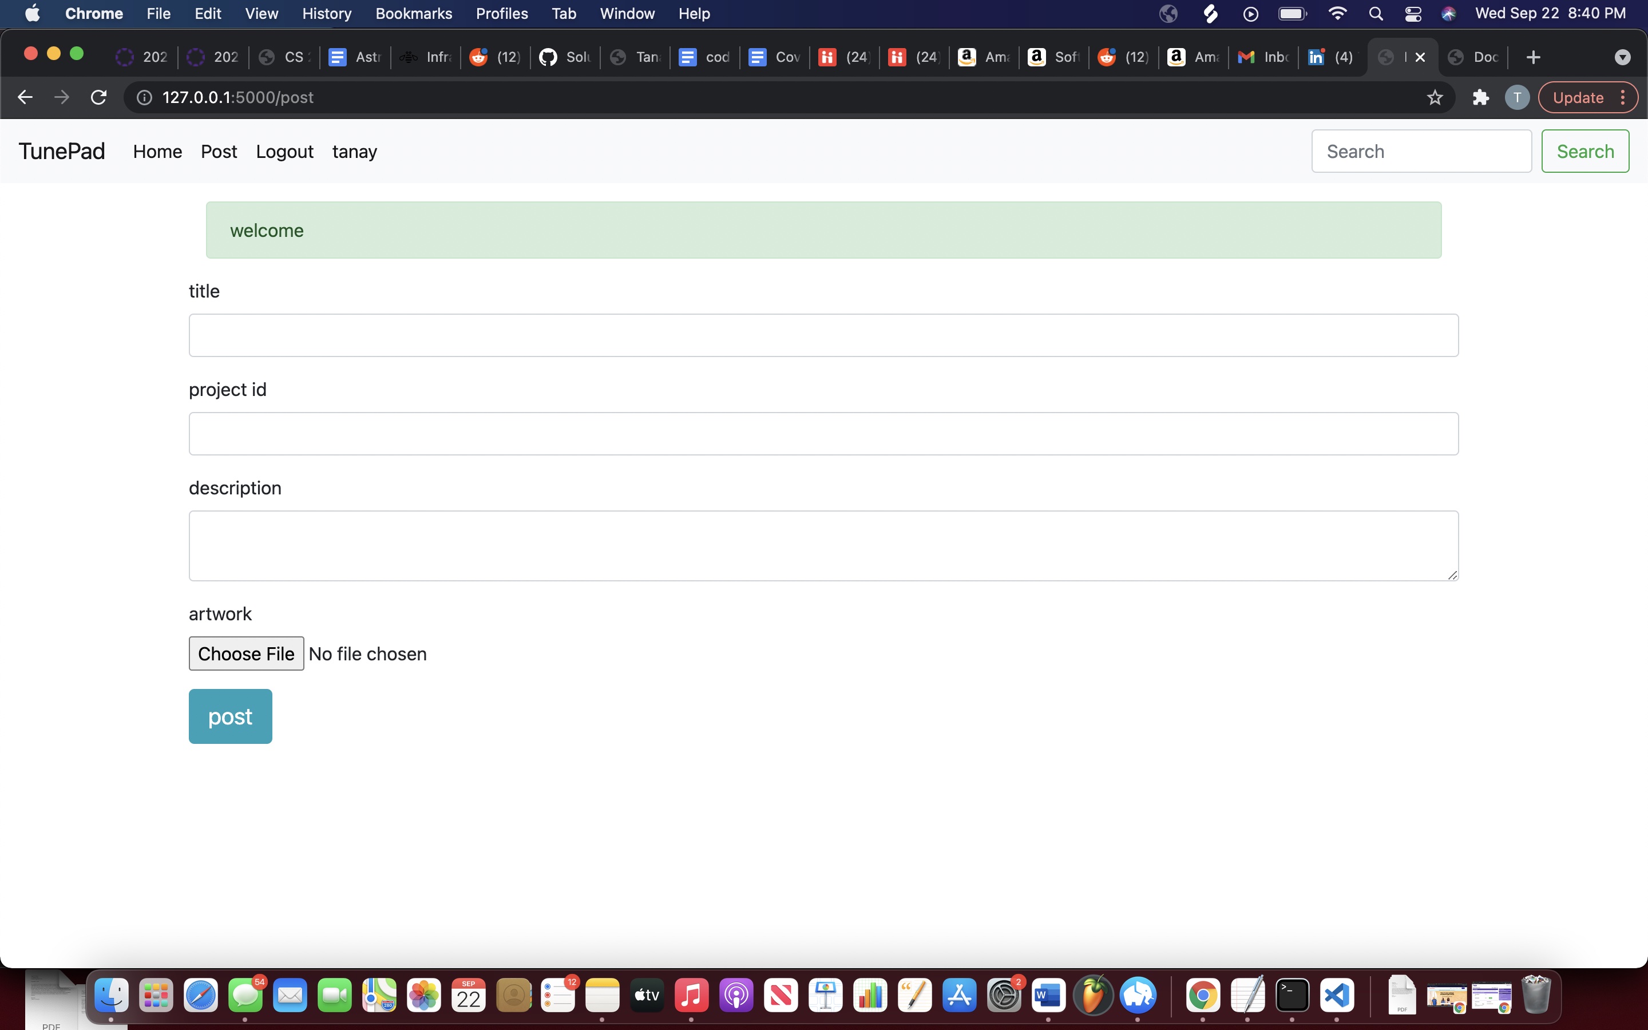The height and width of the screenshot is (1030, 1648).
Task: Submit the form with the post button
Action: coord(230,716)
